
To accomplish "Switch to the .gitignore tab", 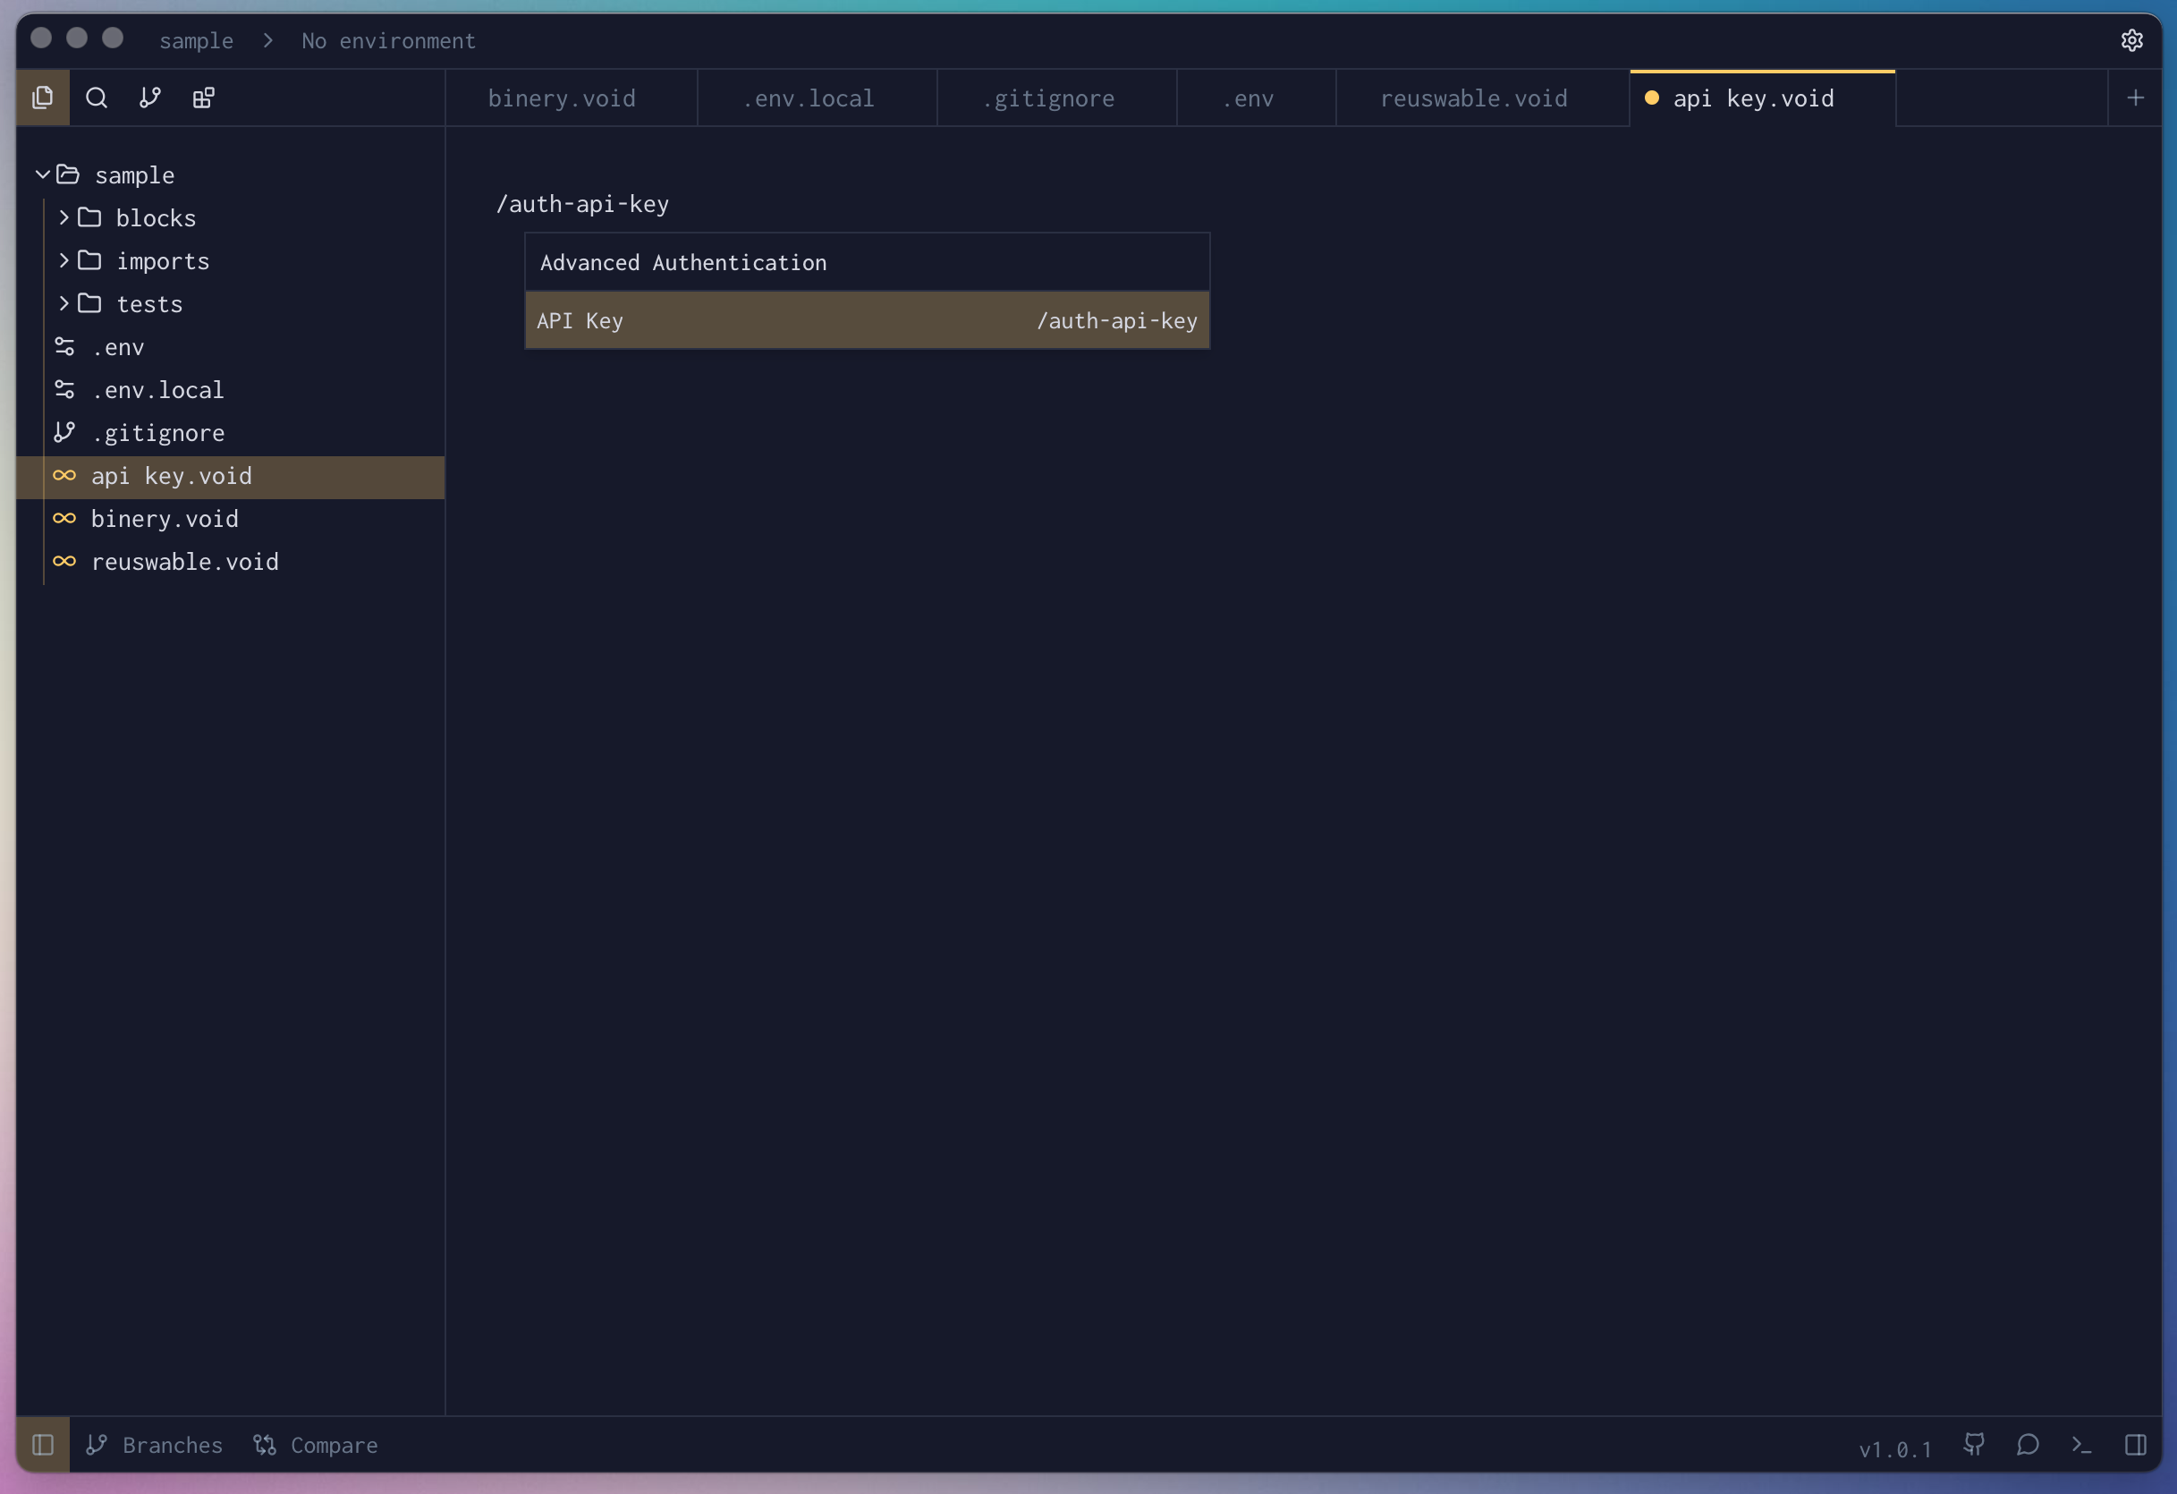I will [1048, 98].
